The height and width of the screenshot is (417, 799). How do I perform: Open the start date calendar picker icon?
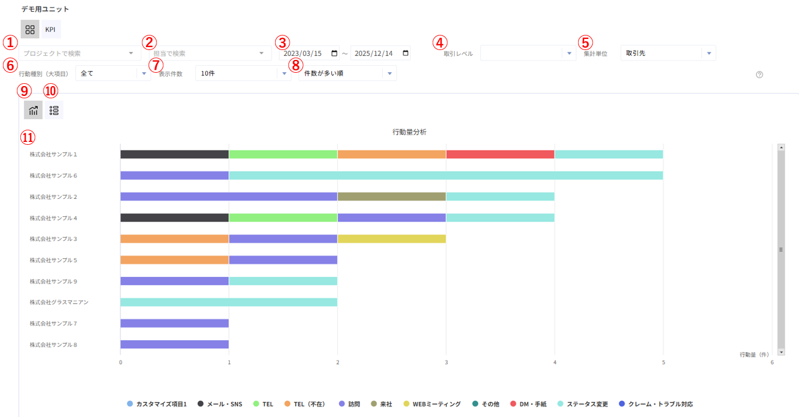[334, 54]
